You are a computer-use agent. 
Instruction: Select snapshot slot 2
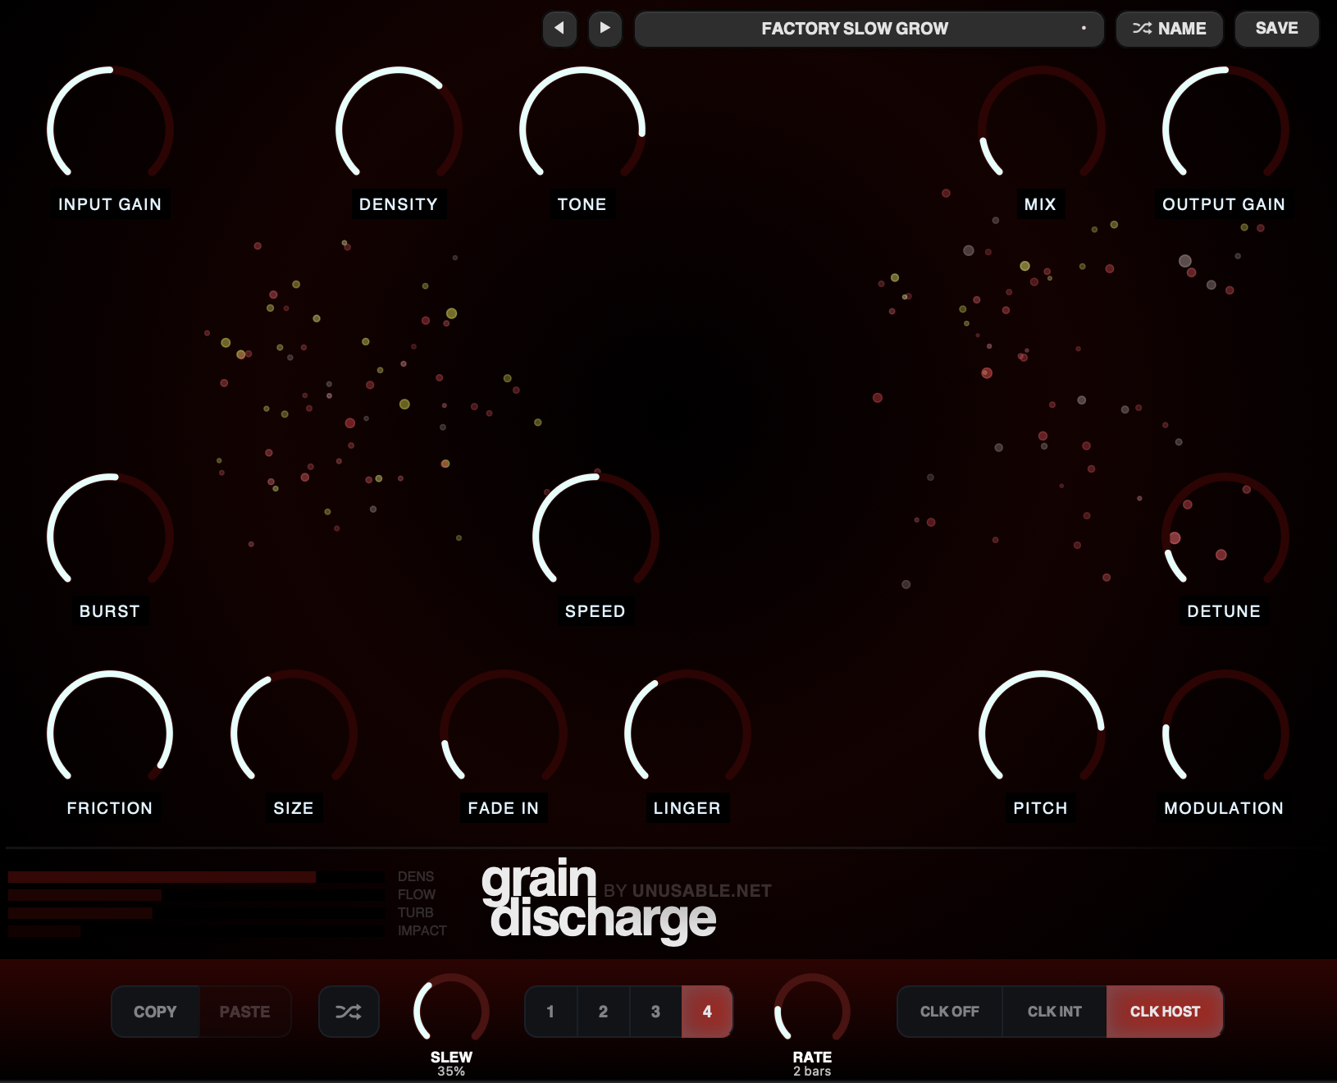pyautogui.click(x=604, y=1012)
